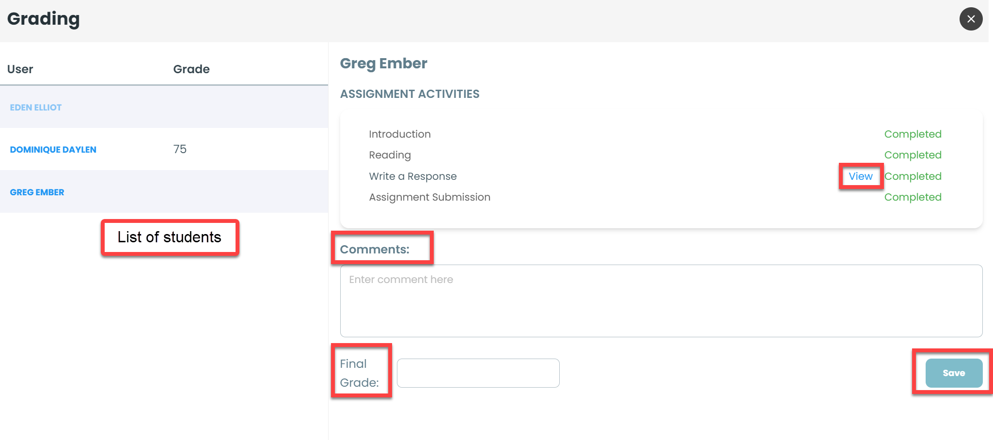993x440 pixels.
Task: Select student Eden Elliot
Action: (x=36, y=108)
